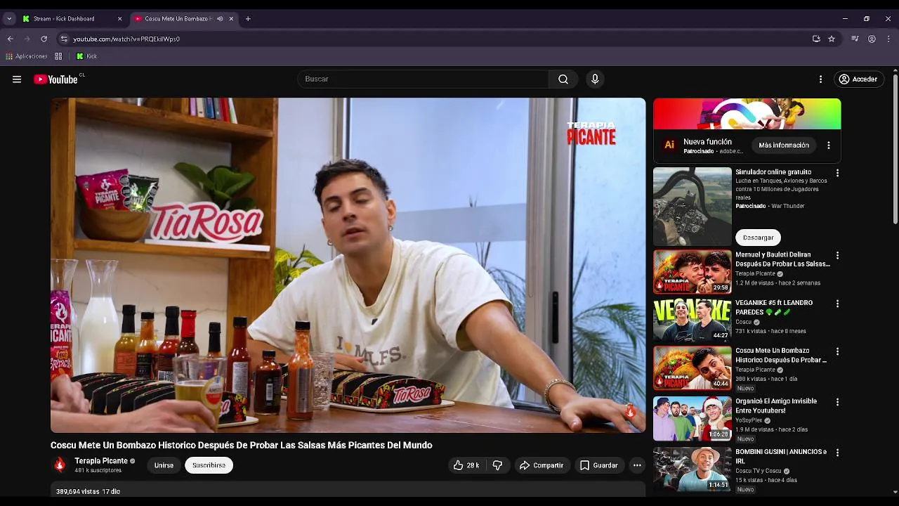
Task: Dislike the video with thumbs-down icon
Action: click(497, 465)
